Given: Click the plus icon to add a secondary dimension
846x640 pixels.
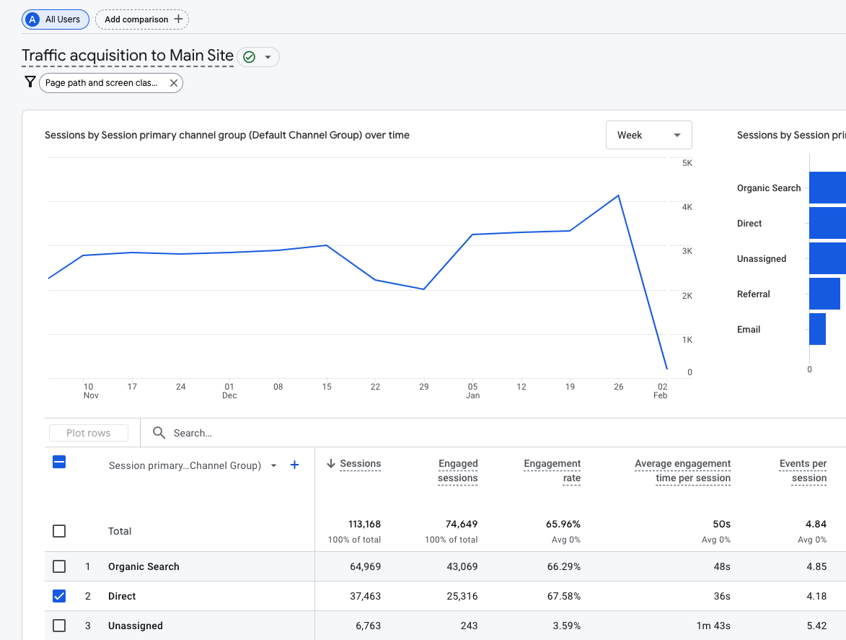Looking at the screenshot, I should [x=294, y=465].
